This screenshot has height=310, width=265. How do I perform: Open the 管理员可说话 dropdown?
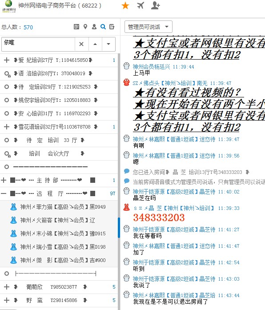tap(148, 27)
